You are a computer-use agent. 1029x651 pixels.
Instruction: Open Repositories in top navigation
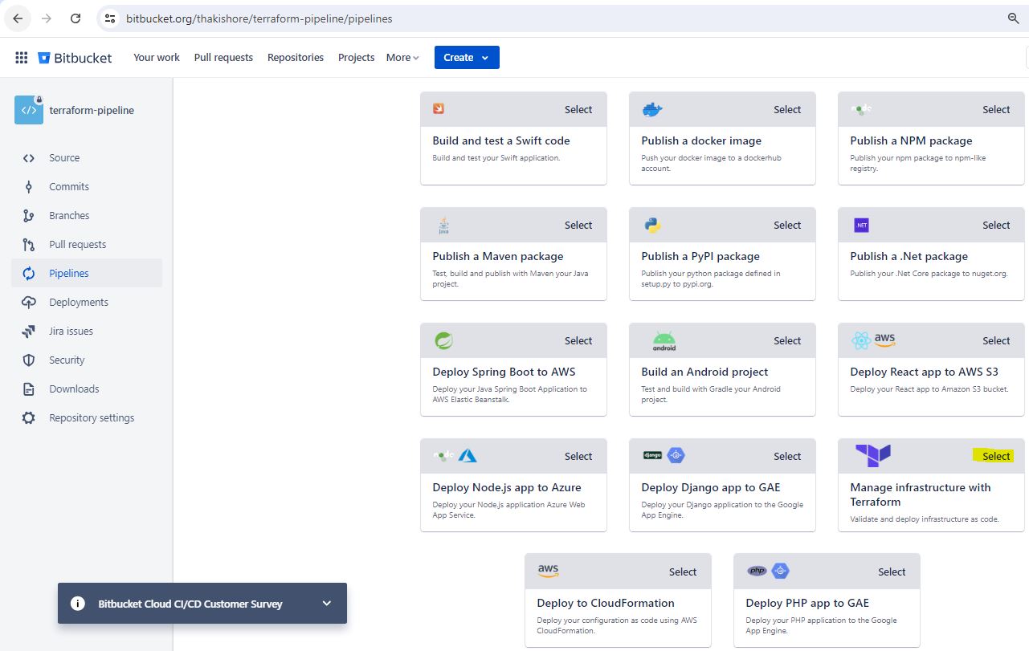point(296,58)
